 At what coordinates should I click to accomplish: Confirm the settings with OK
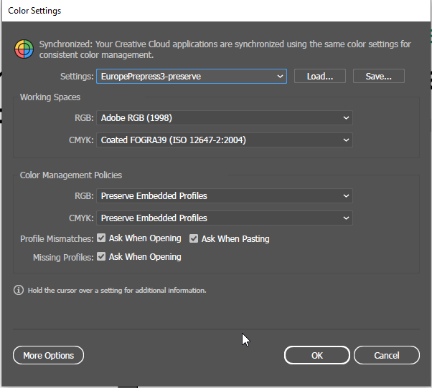coord(316,355)
